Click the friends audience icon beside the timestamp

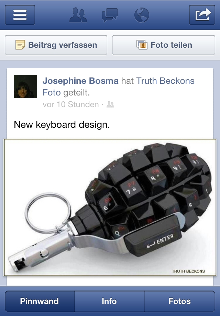110,104
